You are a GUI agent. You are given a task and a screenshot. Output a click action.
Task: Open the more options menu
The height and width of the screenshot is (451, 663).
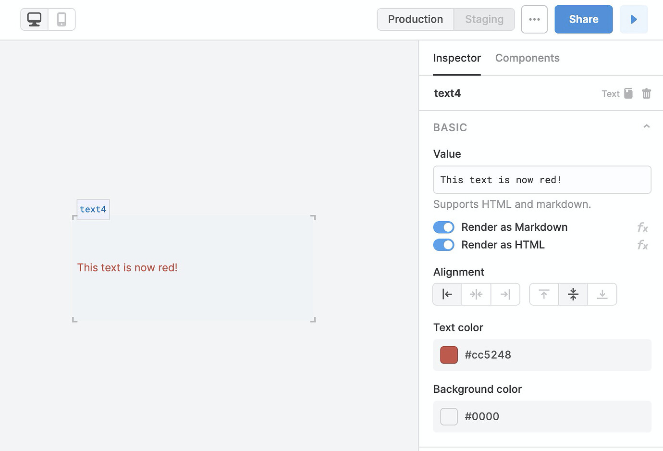point(534,19)
